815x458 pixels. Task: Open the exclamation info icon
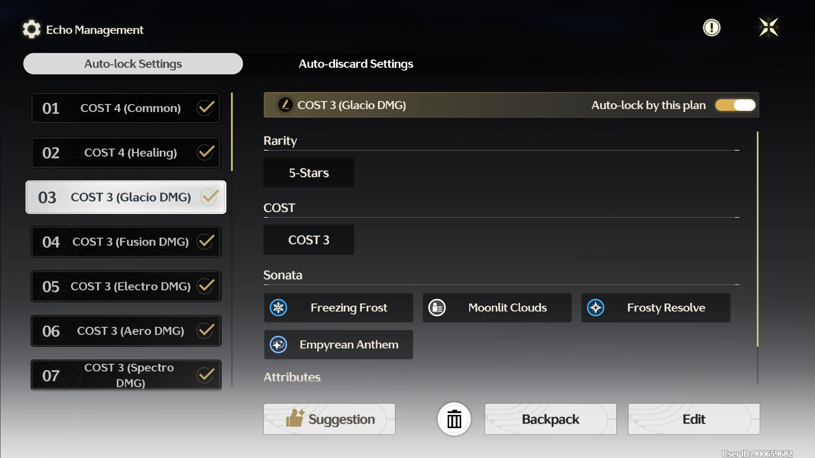711,28
